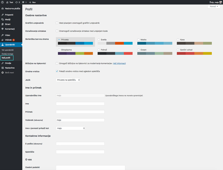The width and height of the screenshot is (223, 170).
Task: Select the Privzeta color scheme radio
Action: 59,40
